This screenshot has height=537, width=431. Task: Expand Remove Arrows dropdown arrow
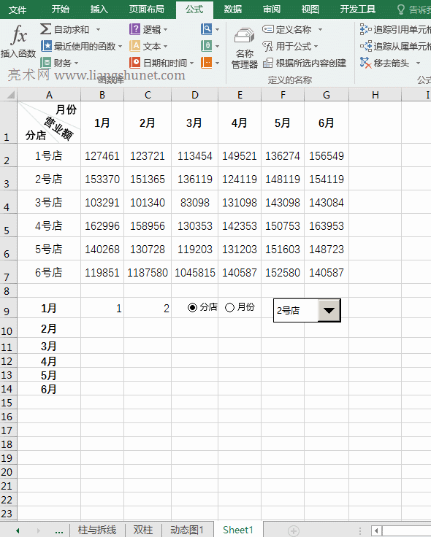click(418, 63)
